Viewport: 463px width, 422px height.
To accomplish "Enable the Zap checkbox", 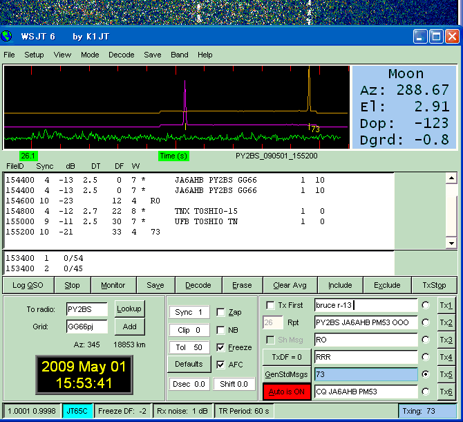I will point(220,313).
